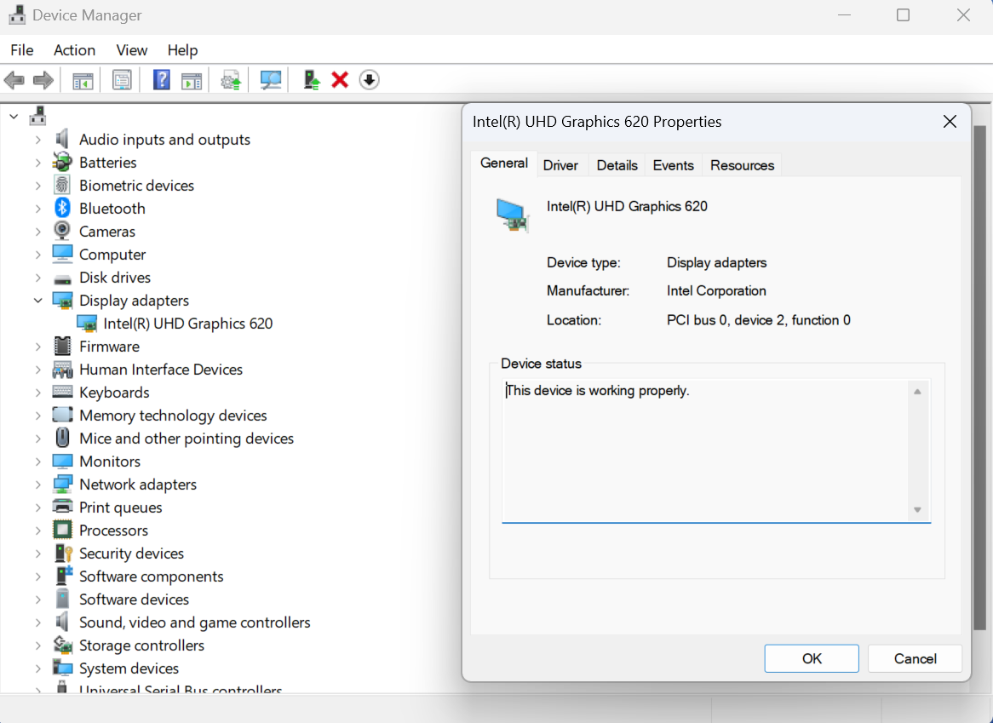Click the Cancel button
Viewport: 993px width, 723px height.
coord(915,658)
